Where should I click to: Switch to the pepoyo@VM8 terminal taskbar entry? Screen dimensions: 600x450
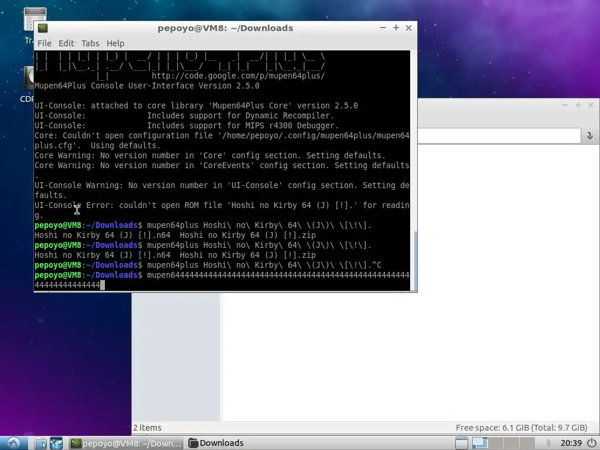[127, 443]
